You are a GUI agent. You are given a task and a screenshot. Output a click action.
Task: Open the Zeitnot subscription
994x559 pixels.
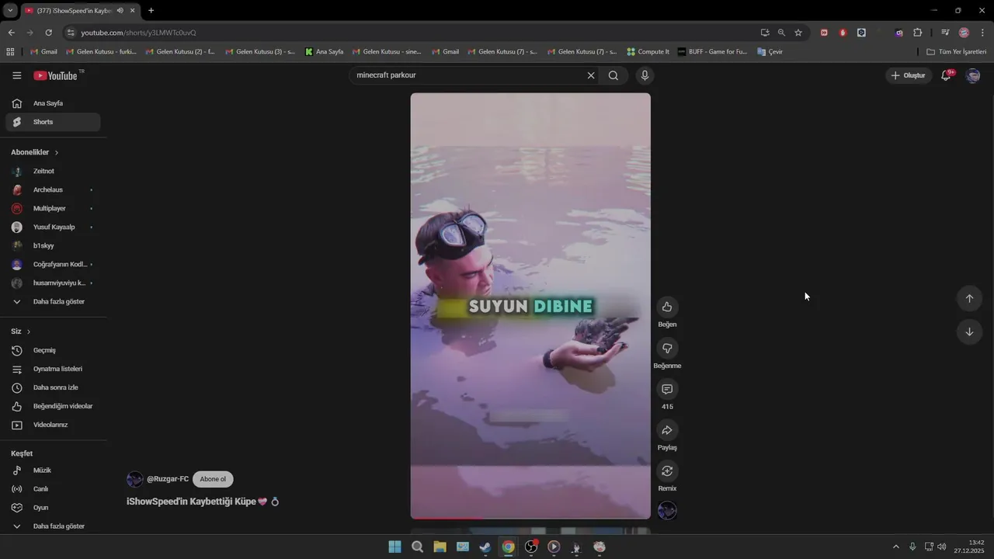click(53, 171)
